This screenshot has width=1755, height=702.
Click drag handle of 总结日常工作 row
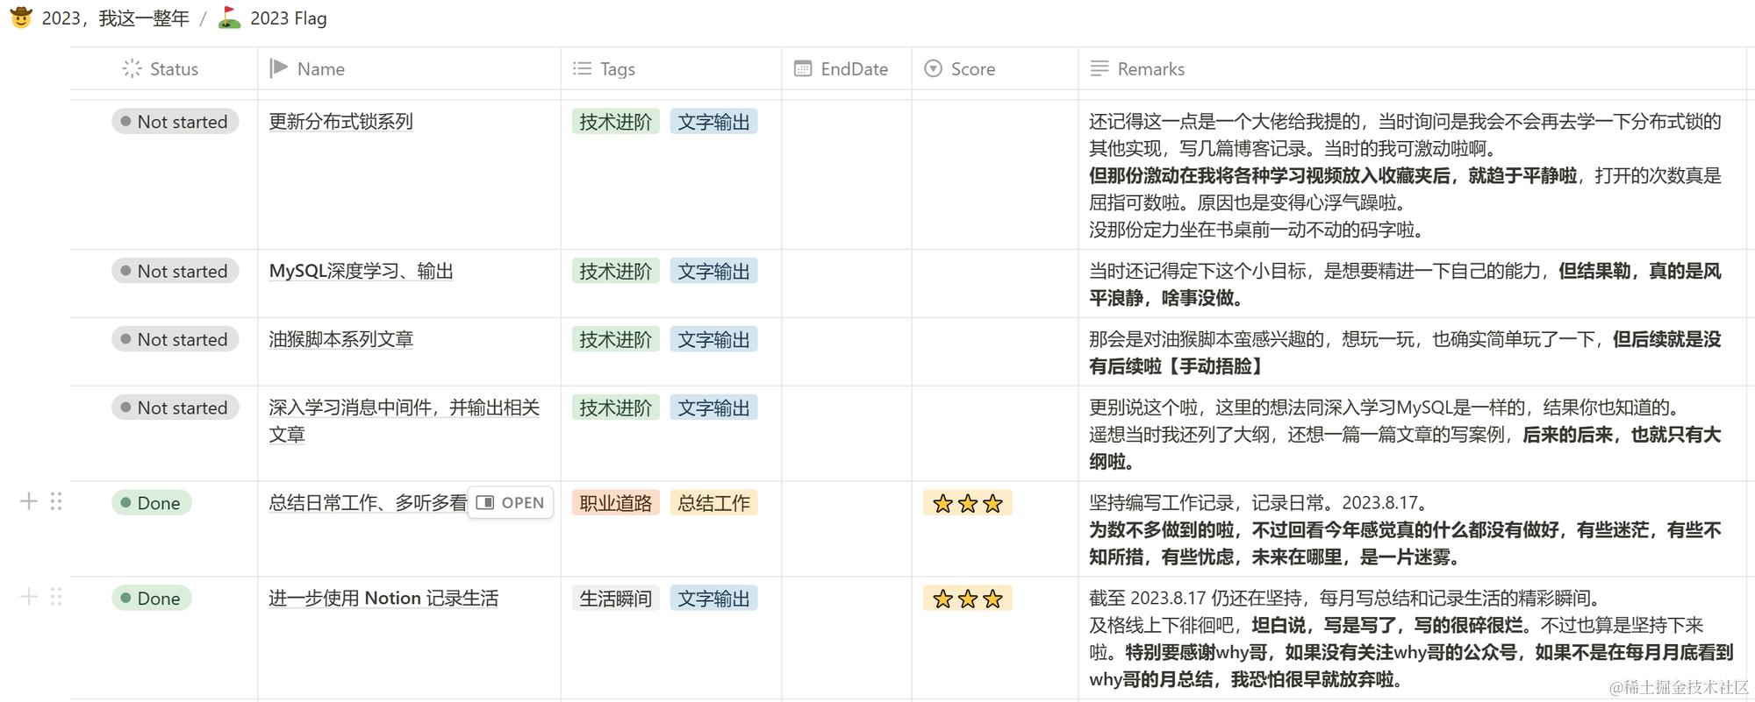[x=56, y=501]
